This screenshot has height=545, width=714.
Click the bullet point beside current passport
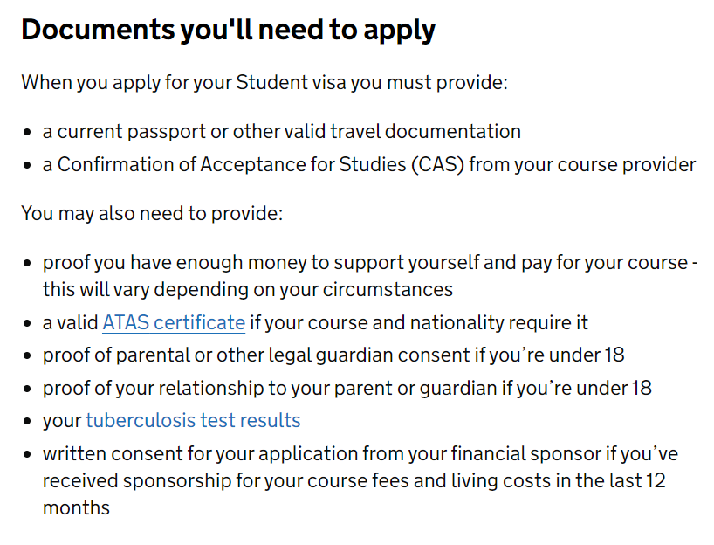pos(27,132)
